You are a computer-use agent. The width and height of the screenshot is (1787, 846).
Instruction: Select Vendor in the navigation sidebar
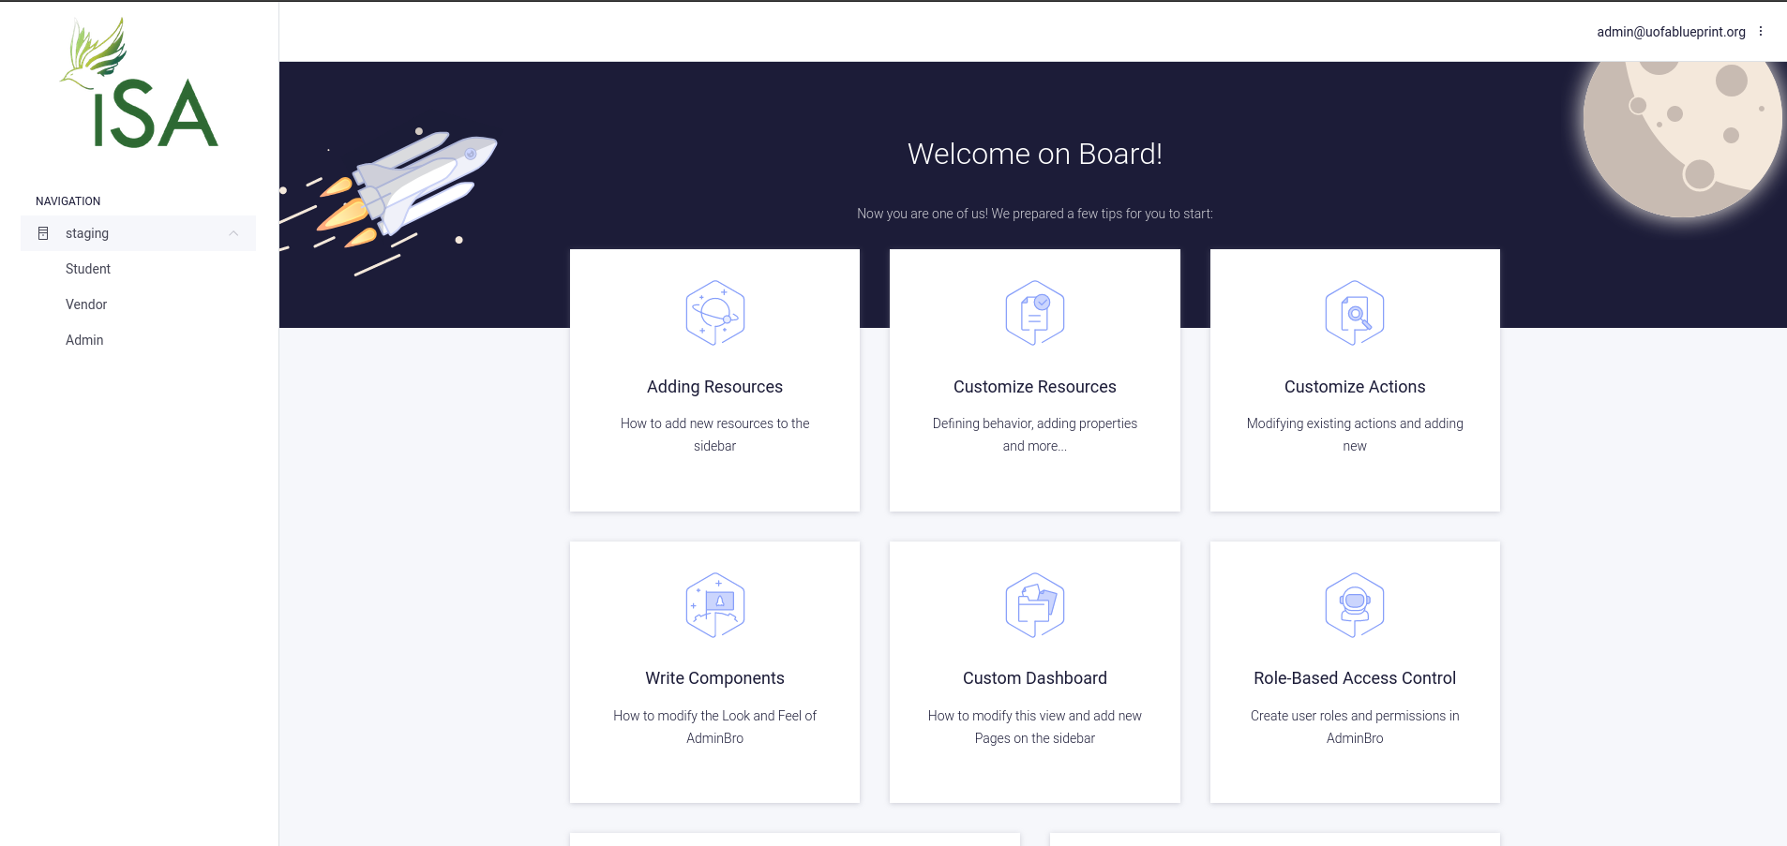85,304
